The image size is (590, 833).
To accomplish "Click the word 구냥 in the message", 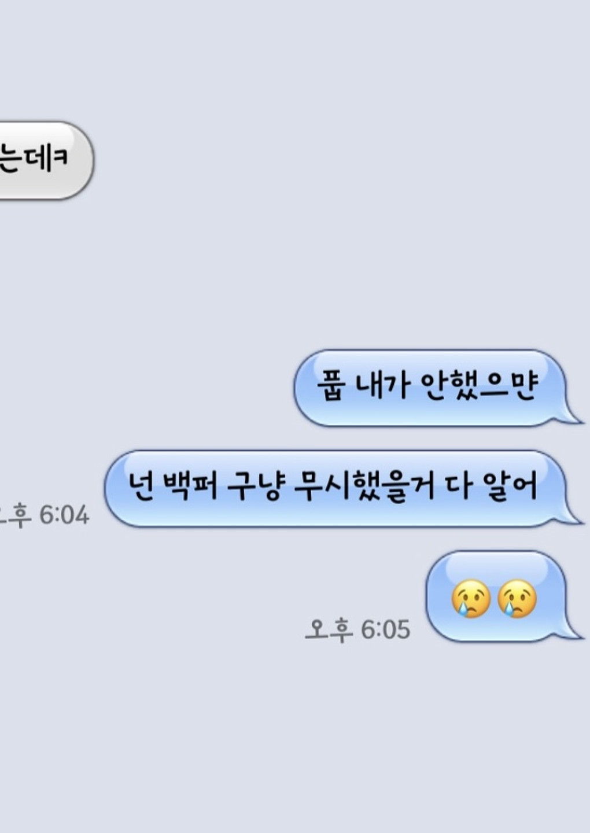I will (x=254, y=487).
